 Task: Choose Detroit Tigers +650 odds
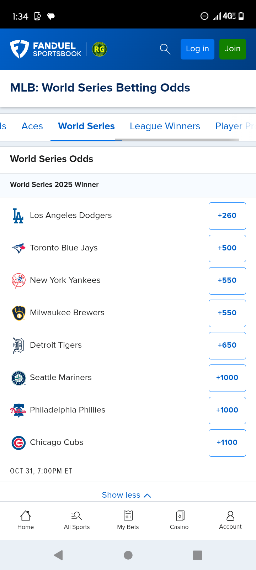227,346
